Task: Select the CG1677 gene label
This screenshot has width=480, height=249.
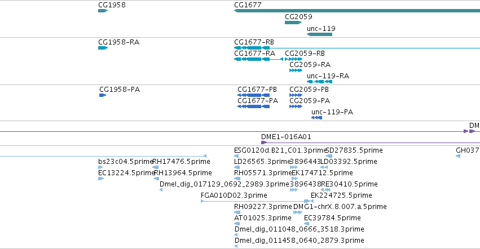Action: click(248, 5)
